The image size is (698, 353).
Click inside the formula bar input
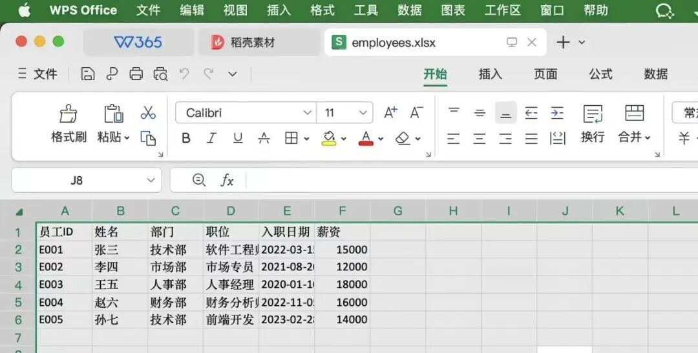[x=472, y=180]
